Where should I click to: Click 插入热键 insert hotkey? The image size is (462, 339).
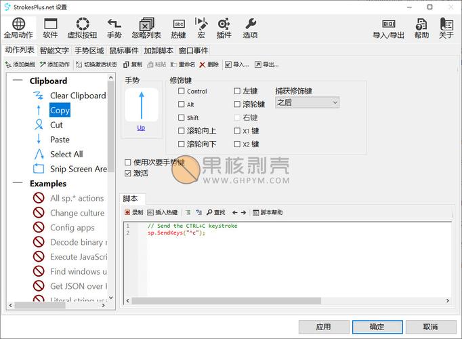(x=163, y=212)
